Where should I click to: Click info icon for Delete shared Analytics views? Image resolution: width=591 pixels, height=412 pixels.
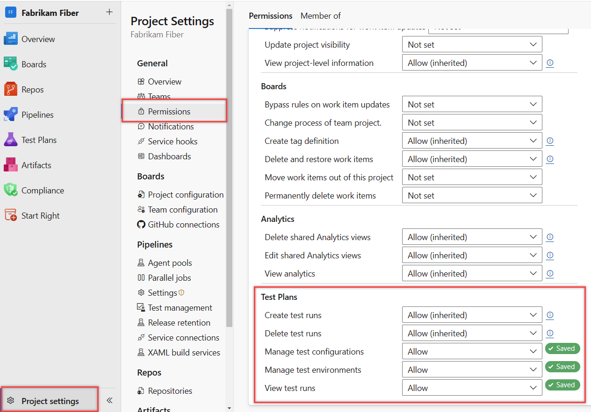pyautogui.click(x=550, y=237)
